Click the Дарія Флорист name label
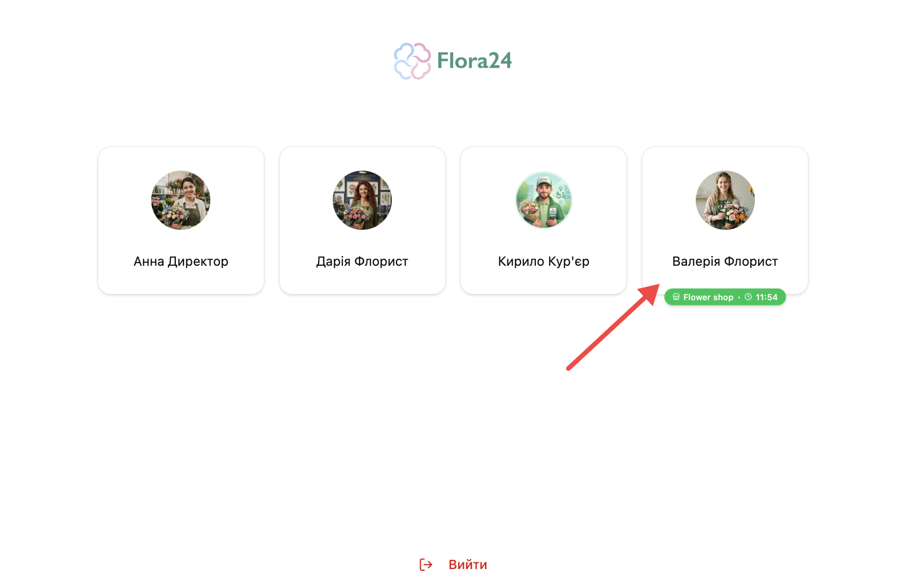The height and width of the screenshot is (585, 921). tap(362, 261)
